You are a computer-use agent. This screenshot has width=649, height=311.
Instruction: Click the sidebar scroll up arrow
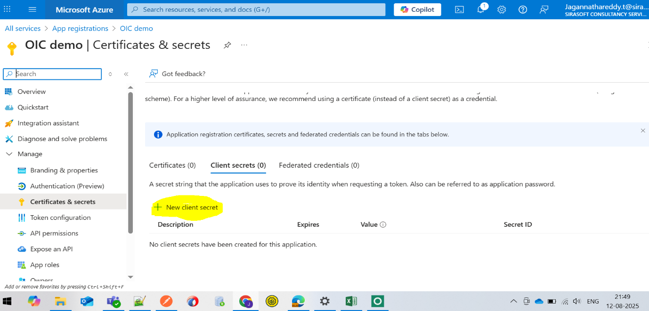coord(130,87)
